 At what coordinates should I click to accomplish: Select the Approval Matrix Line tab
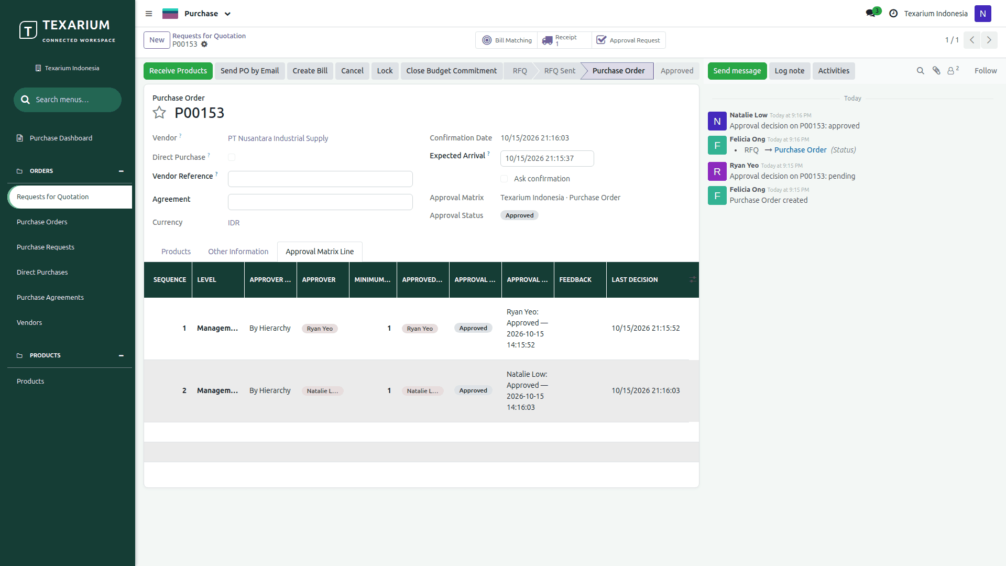point(320,252)
